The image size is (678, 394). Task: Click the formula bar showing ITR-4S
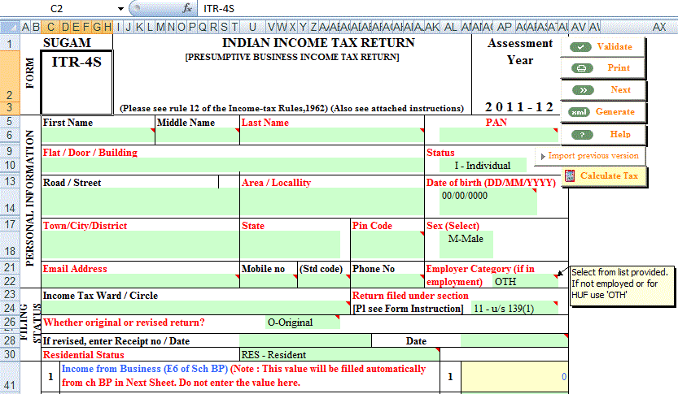[438, 8]
